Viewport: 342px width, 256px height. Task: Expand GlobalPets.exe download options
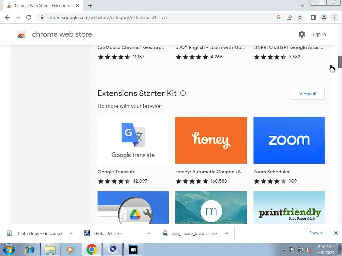tap(149, 233)
